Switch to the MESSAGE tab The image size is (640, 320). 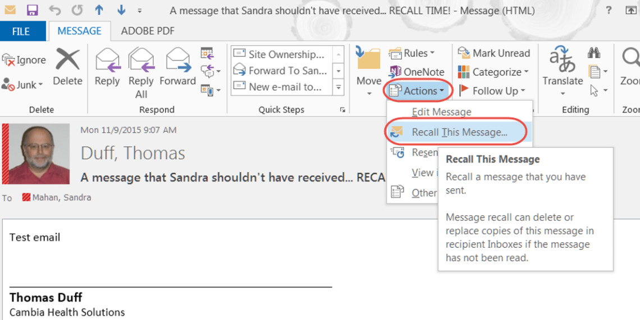[x=80, y=31]
